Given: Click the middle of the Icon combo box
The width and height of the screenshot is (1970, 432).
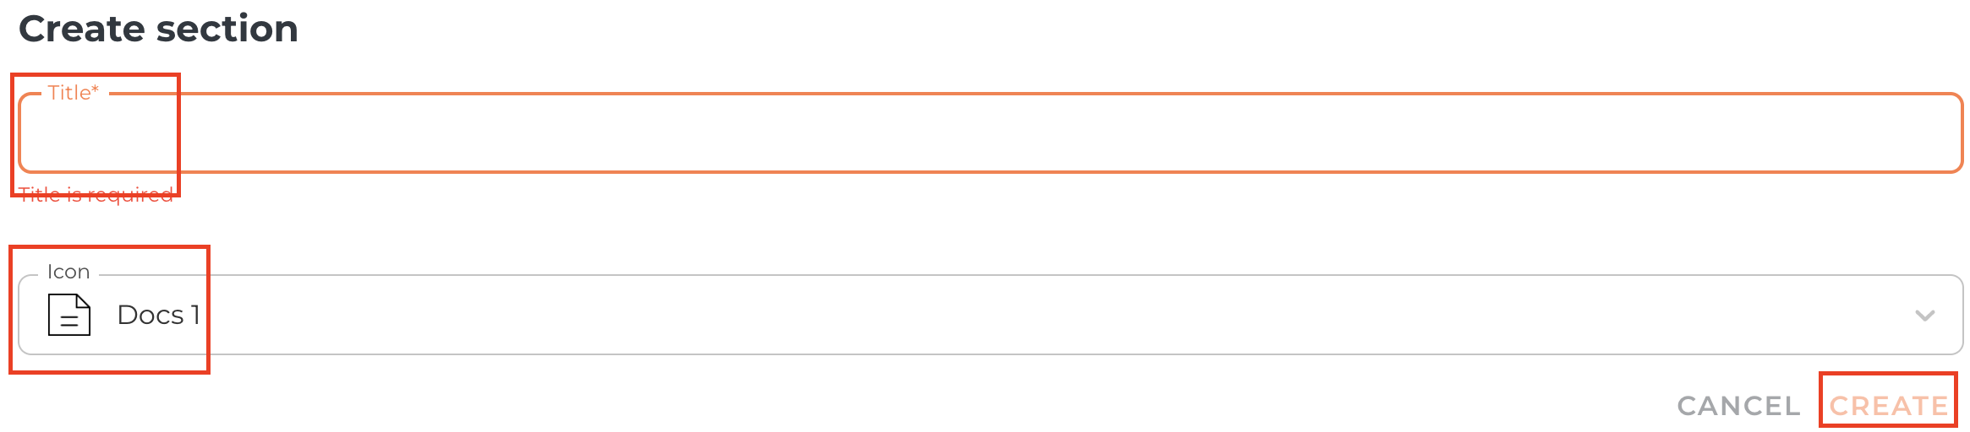Looking at the screenshot, I should tap(989, 315).
